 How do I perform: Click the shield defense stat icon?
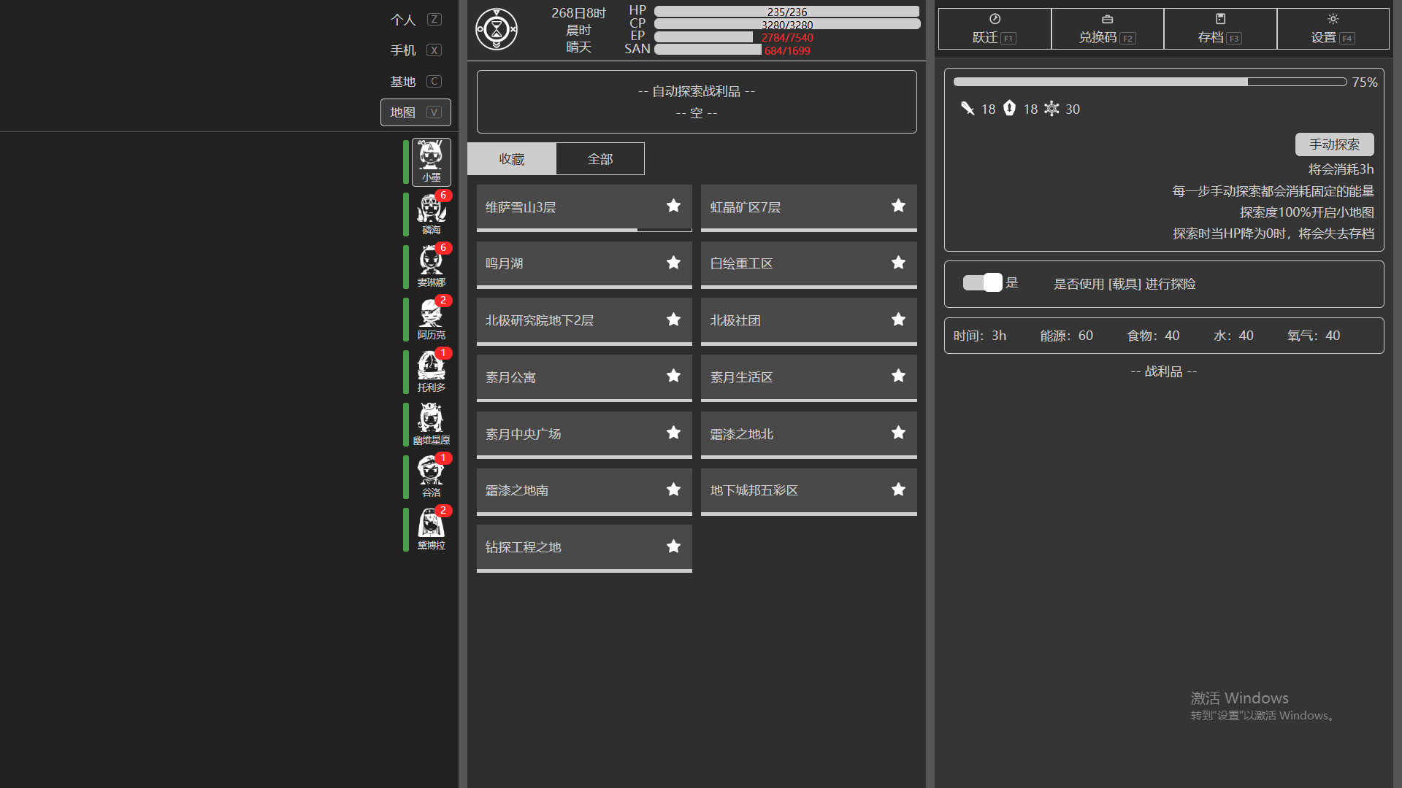1009,109
